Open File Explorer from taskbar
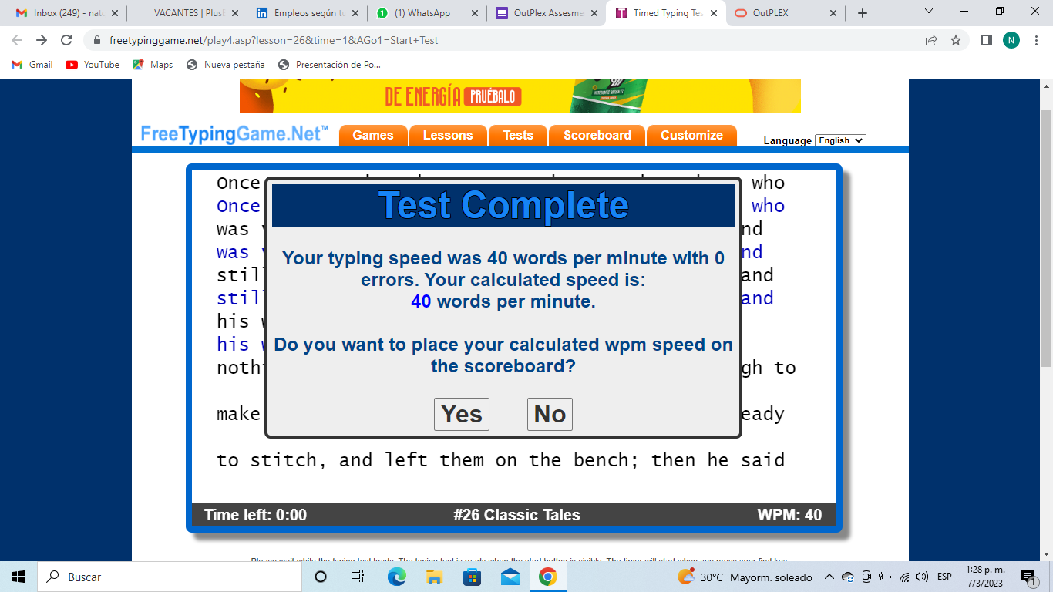This screenshot has height=592, width=1053. click(x=434, y=577)
